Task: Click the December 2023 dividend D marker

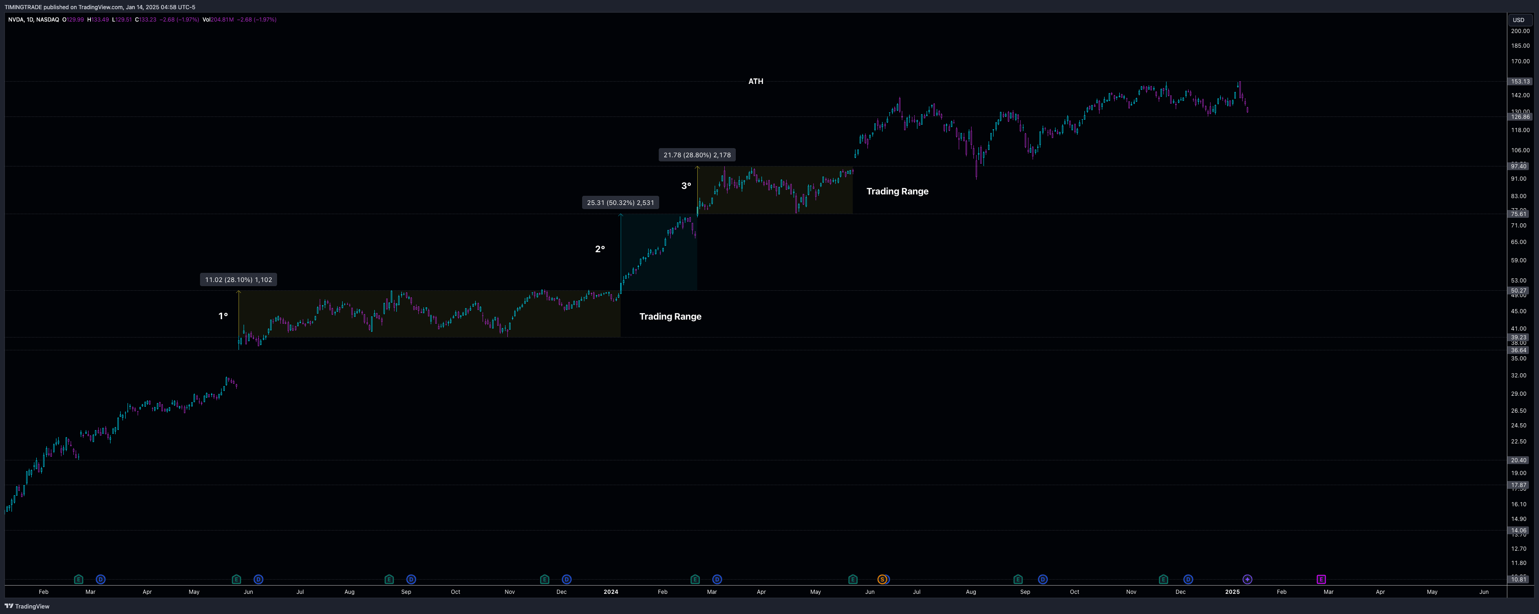Action: click(567, 579)
